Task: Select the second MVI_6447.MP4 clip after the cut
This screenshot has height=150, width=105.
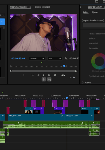Action: coord(80,117)
